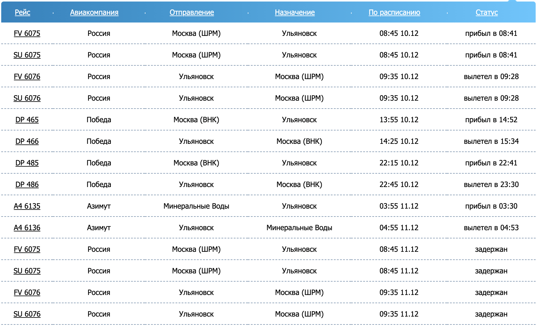Viewport: 539px width, 326px height.
Task: Open flight FV 6075 scheduled 08:45 10.12
Action: [x=27, y=33]
